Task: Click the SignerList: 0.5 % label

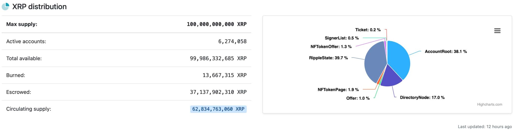Action: 342,38
